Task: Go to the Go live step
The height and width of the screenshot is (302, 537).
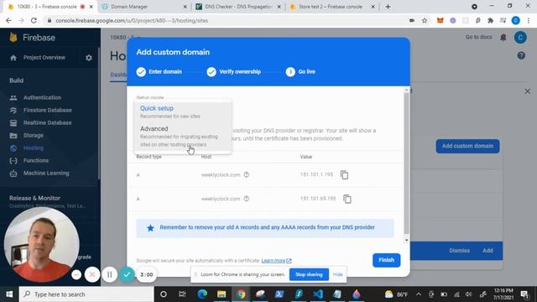Action: point(300,71)
